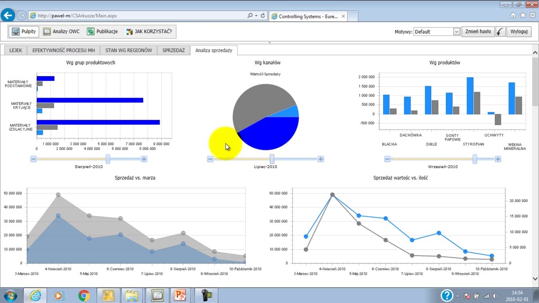
Task: Open the address bar search dropdown arrow
Action: click(x=256, y=16)
